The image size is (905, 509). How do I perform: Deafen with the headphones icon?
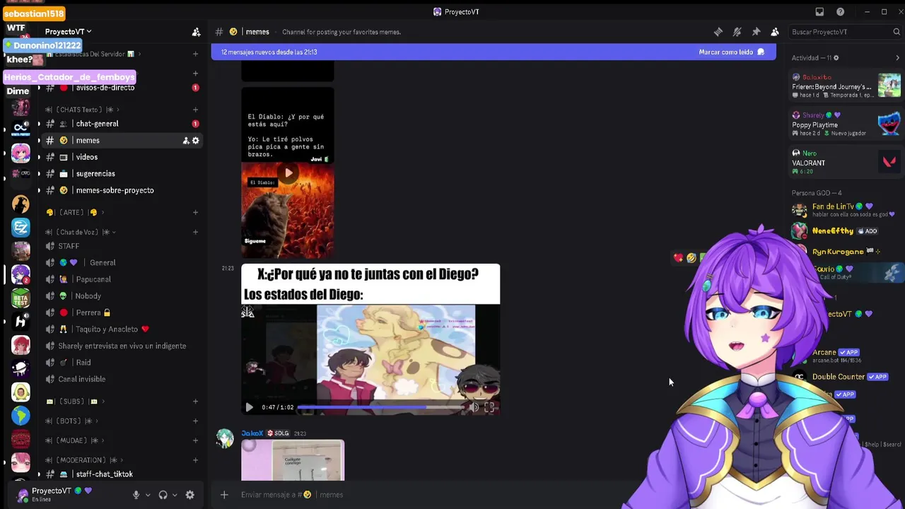click(163, 495)
